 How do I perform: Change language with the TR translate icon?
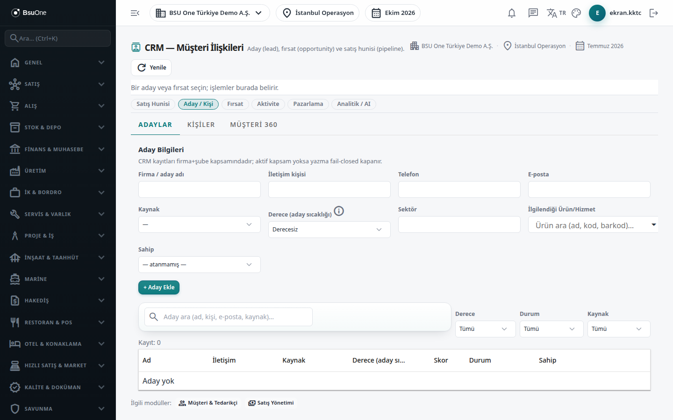point(556,13)
